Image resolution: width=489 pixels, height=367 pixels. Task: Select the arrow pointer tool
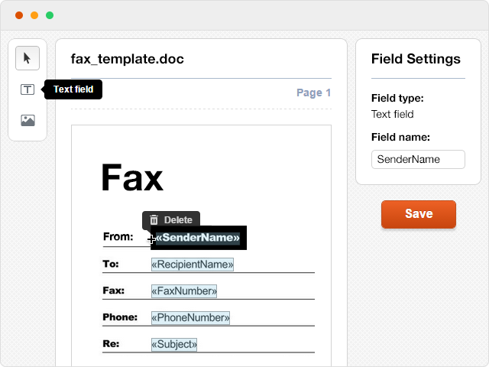coord(28,58)
